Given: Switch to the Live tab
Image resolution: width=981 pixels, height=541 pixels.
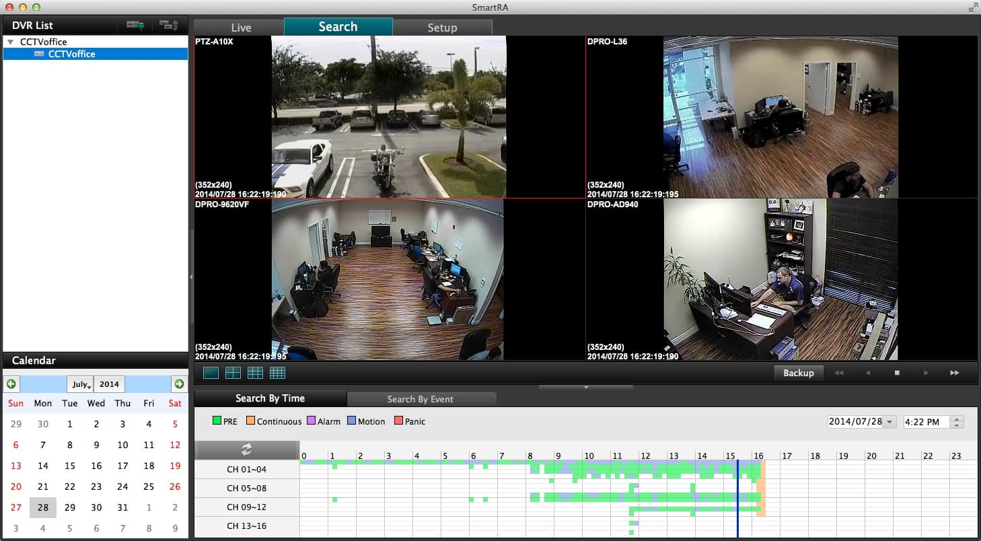Looking at the screenshot, I should point(240,28).
